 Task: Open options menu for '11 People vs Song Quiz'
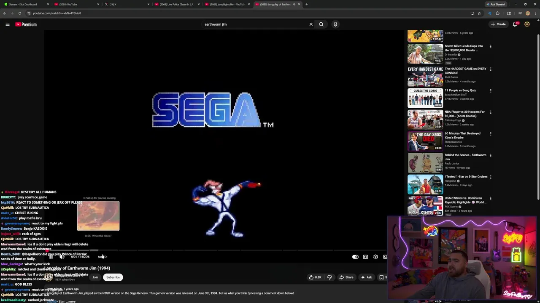pos(491,90)
